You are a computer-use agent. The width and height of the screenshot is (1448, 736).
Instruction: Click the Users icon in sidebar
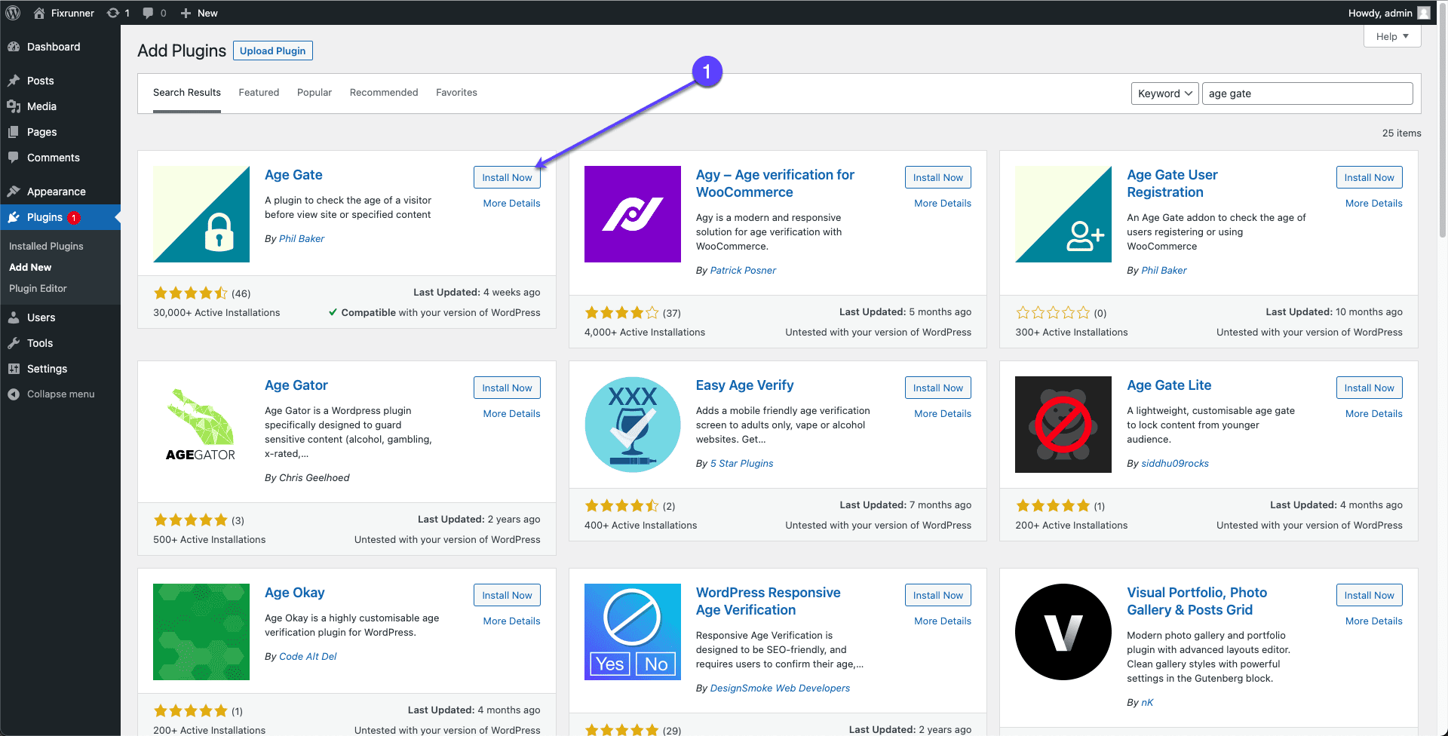pos(14,317)
